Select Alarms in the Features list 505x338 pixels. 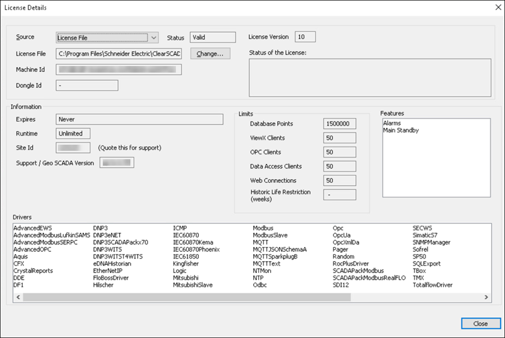click(392, 123)
